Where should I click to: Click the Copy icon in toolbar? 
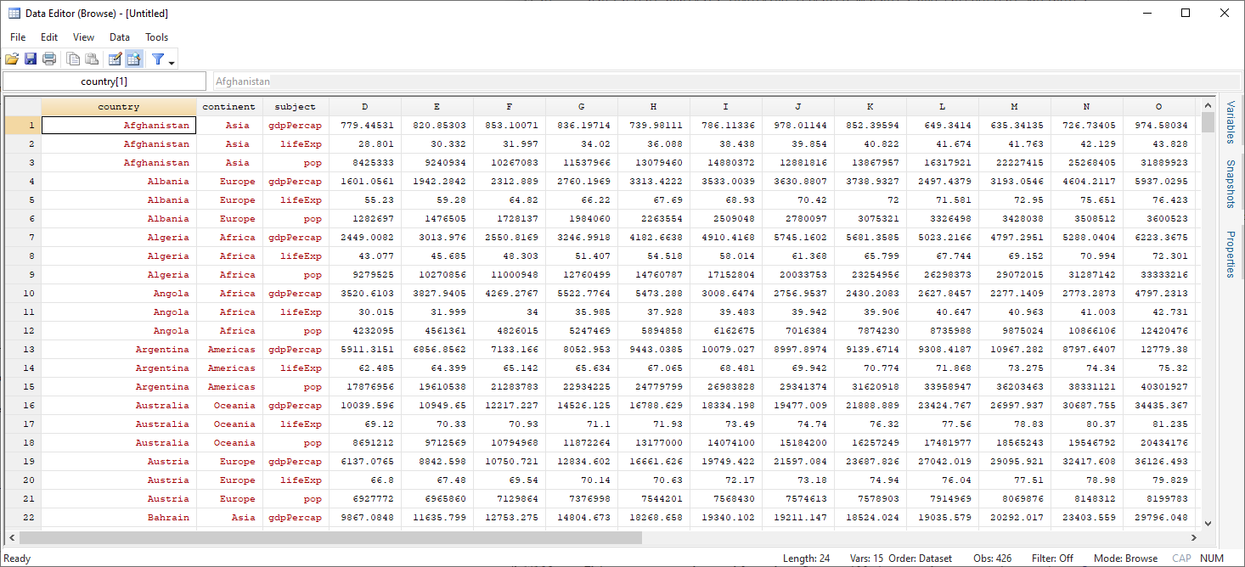pos(74,59)
